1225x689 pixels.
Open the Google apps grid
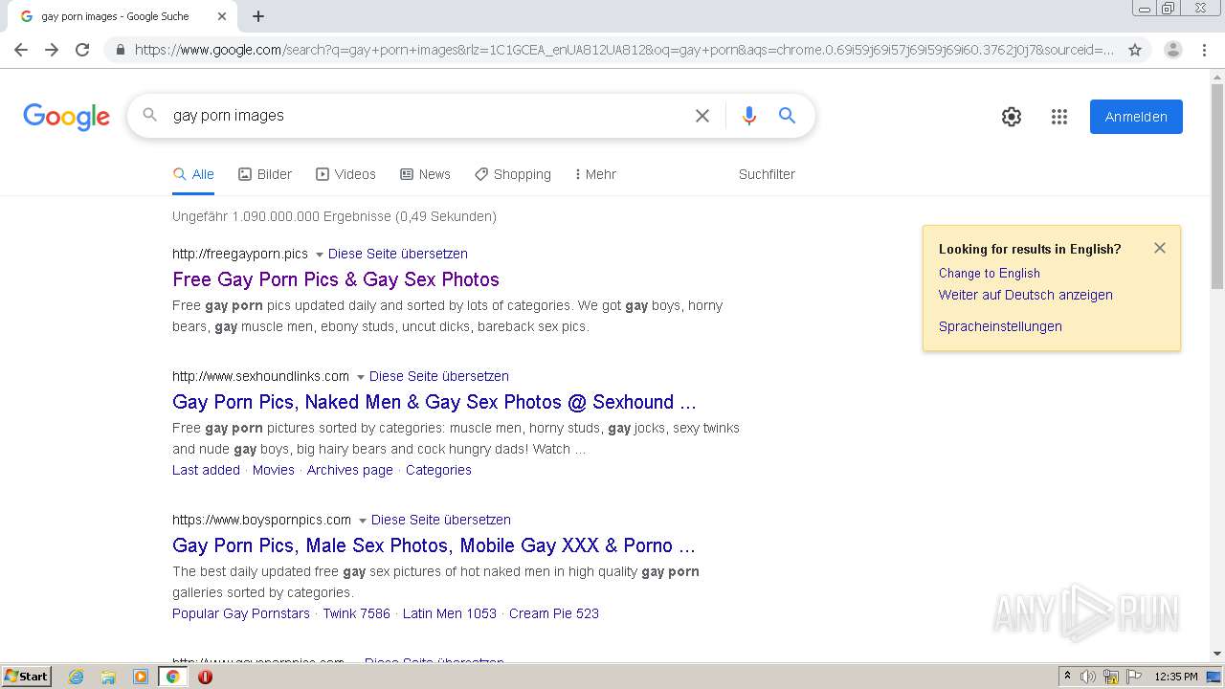click(1059, 117)
